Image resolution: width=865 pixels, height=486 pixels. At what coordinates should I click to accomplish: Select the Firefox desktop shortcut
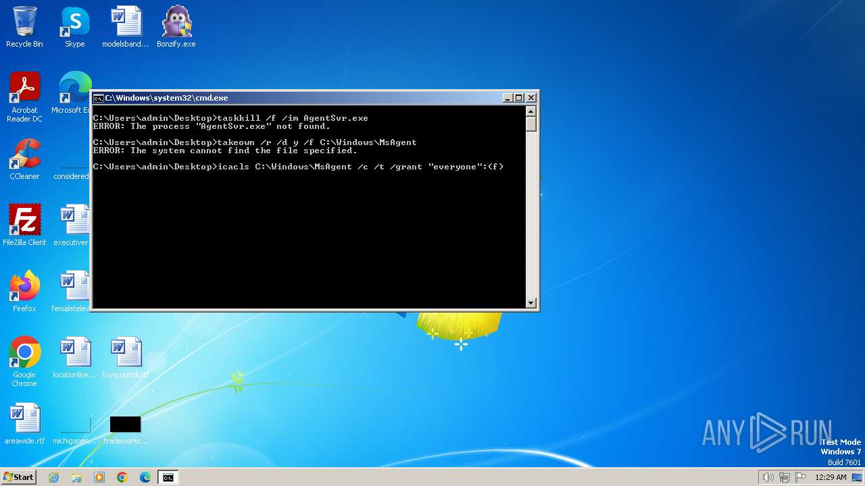click(24, 292)
